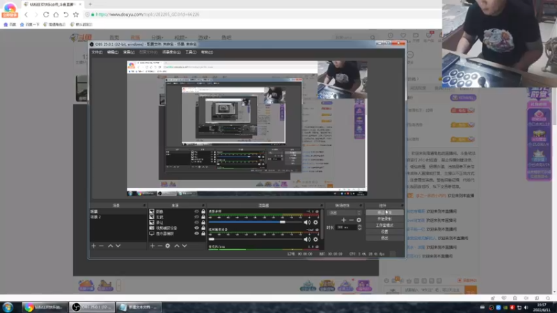Pop out the 控件 controls dock panel
Viewport: 557px width, 313px height.
[402, 205]
